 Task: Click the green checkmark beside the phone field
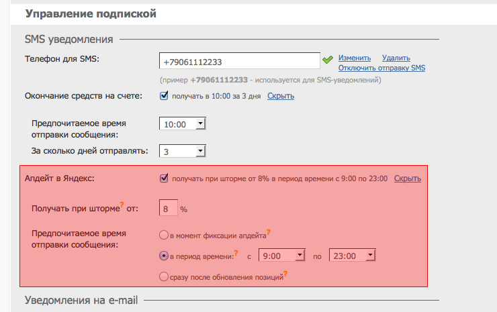click(328, 60)
